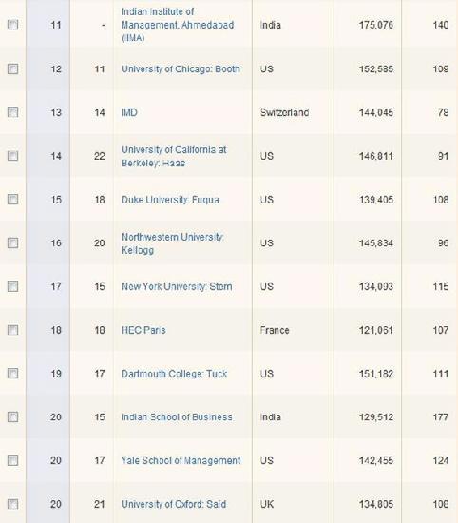Toggle the checkbox for Northwestern University: Kellogg
The width and height of the screenshot is (458, 523).
click(12, 243)
